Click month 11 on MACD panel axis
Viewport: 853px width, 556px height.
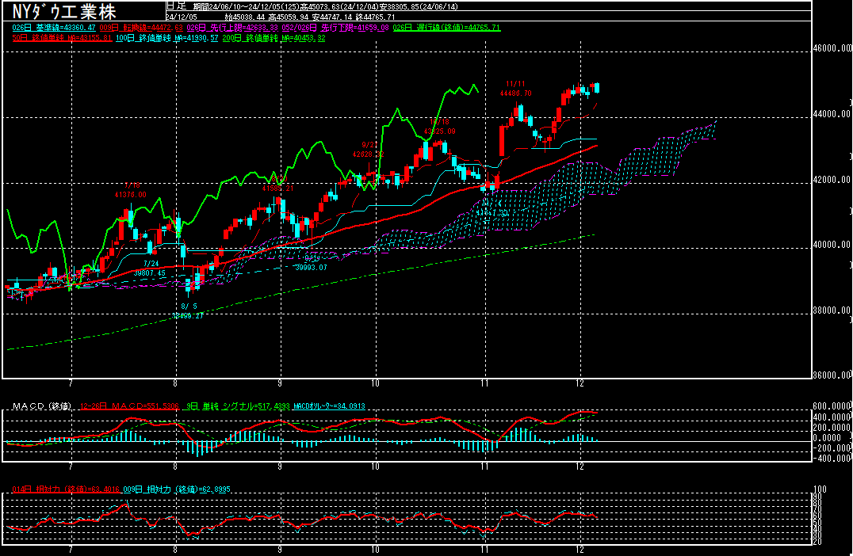coord(484,467)
